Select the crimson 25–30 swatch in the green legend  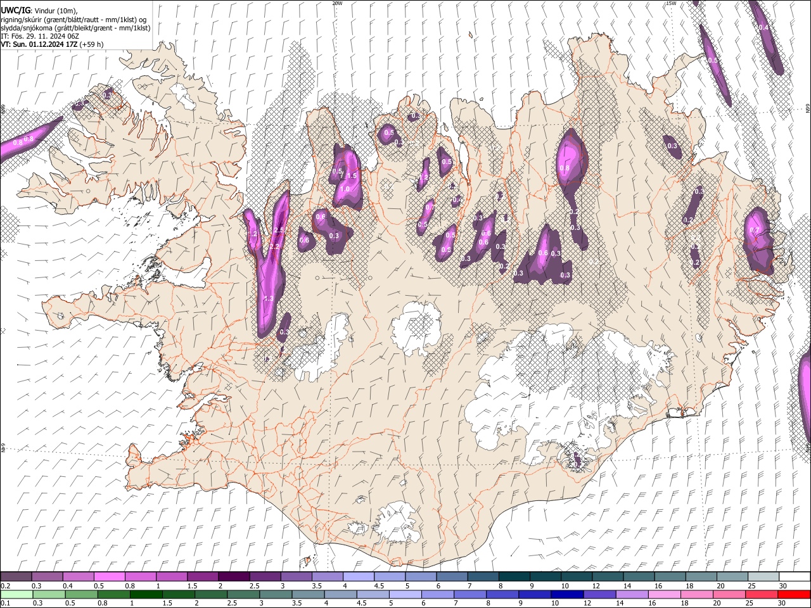click(762, 594)
